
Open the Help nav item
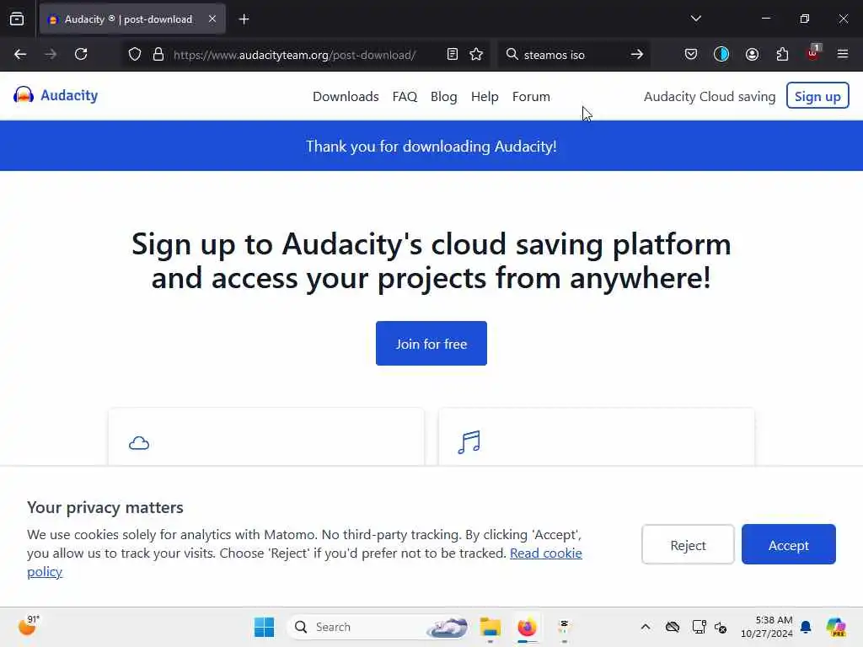click(485, 97)
